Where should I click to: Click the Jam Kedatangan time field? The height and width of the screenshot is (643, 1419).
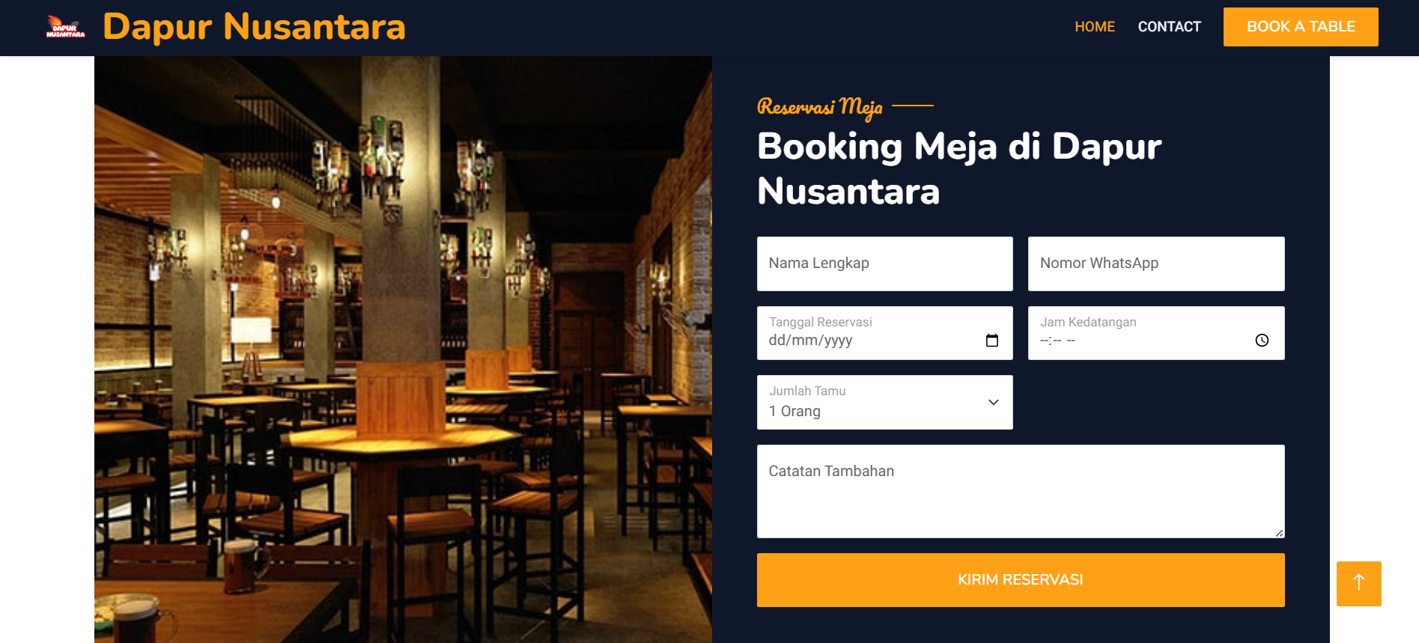(x=1156, y=333)
